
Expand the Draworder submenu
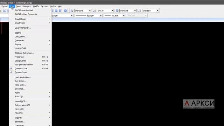(x=30, y=41)
